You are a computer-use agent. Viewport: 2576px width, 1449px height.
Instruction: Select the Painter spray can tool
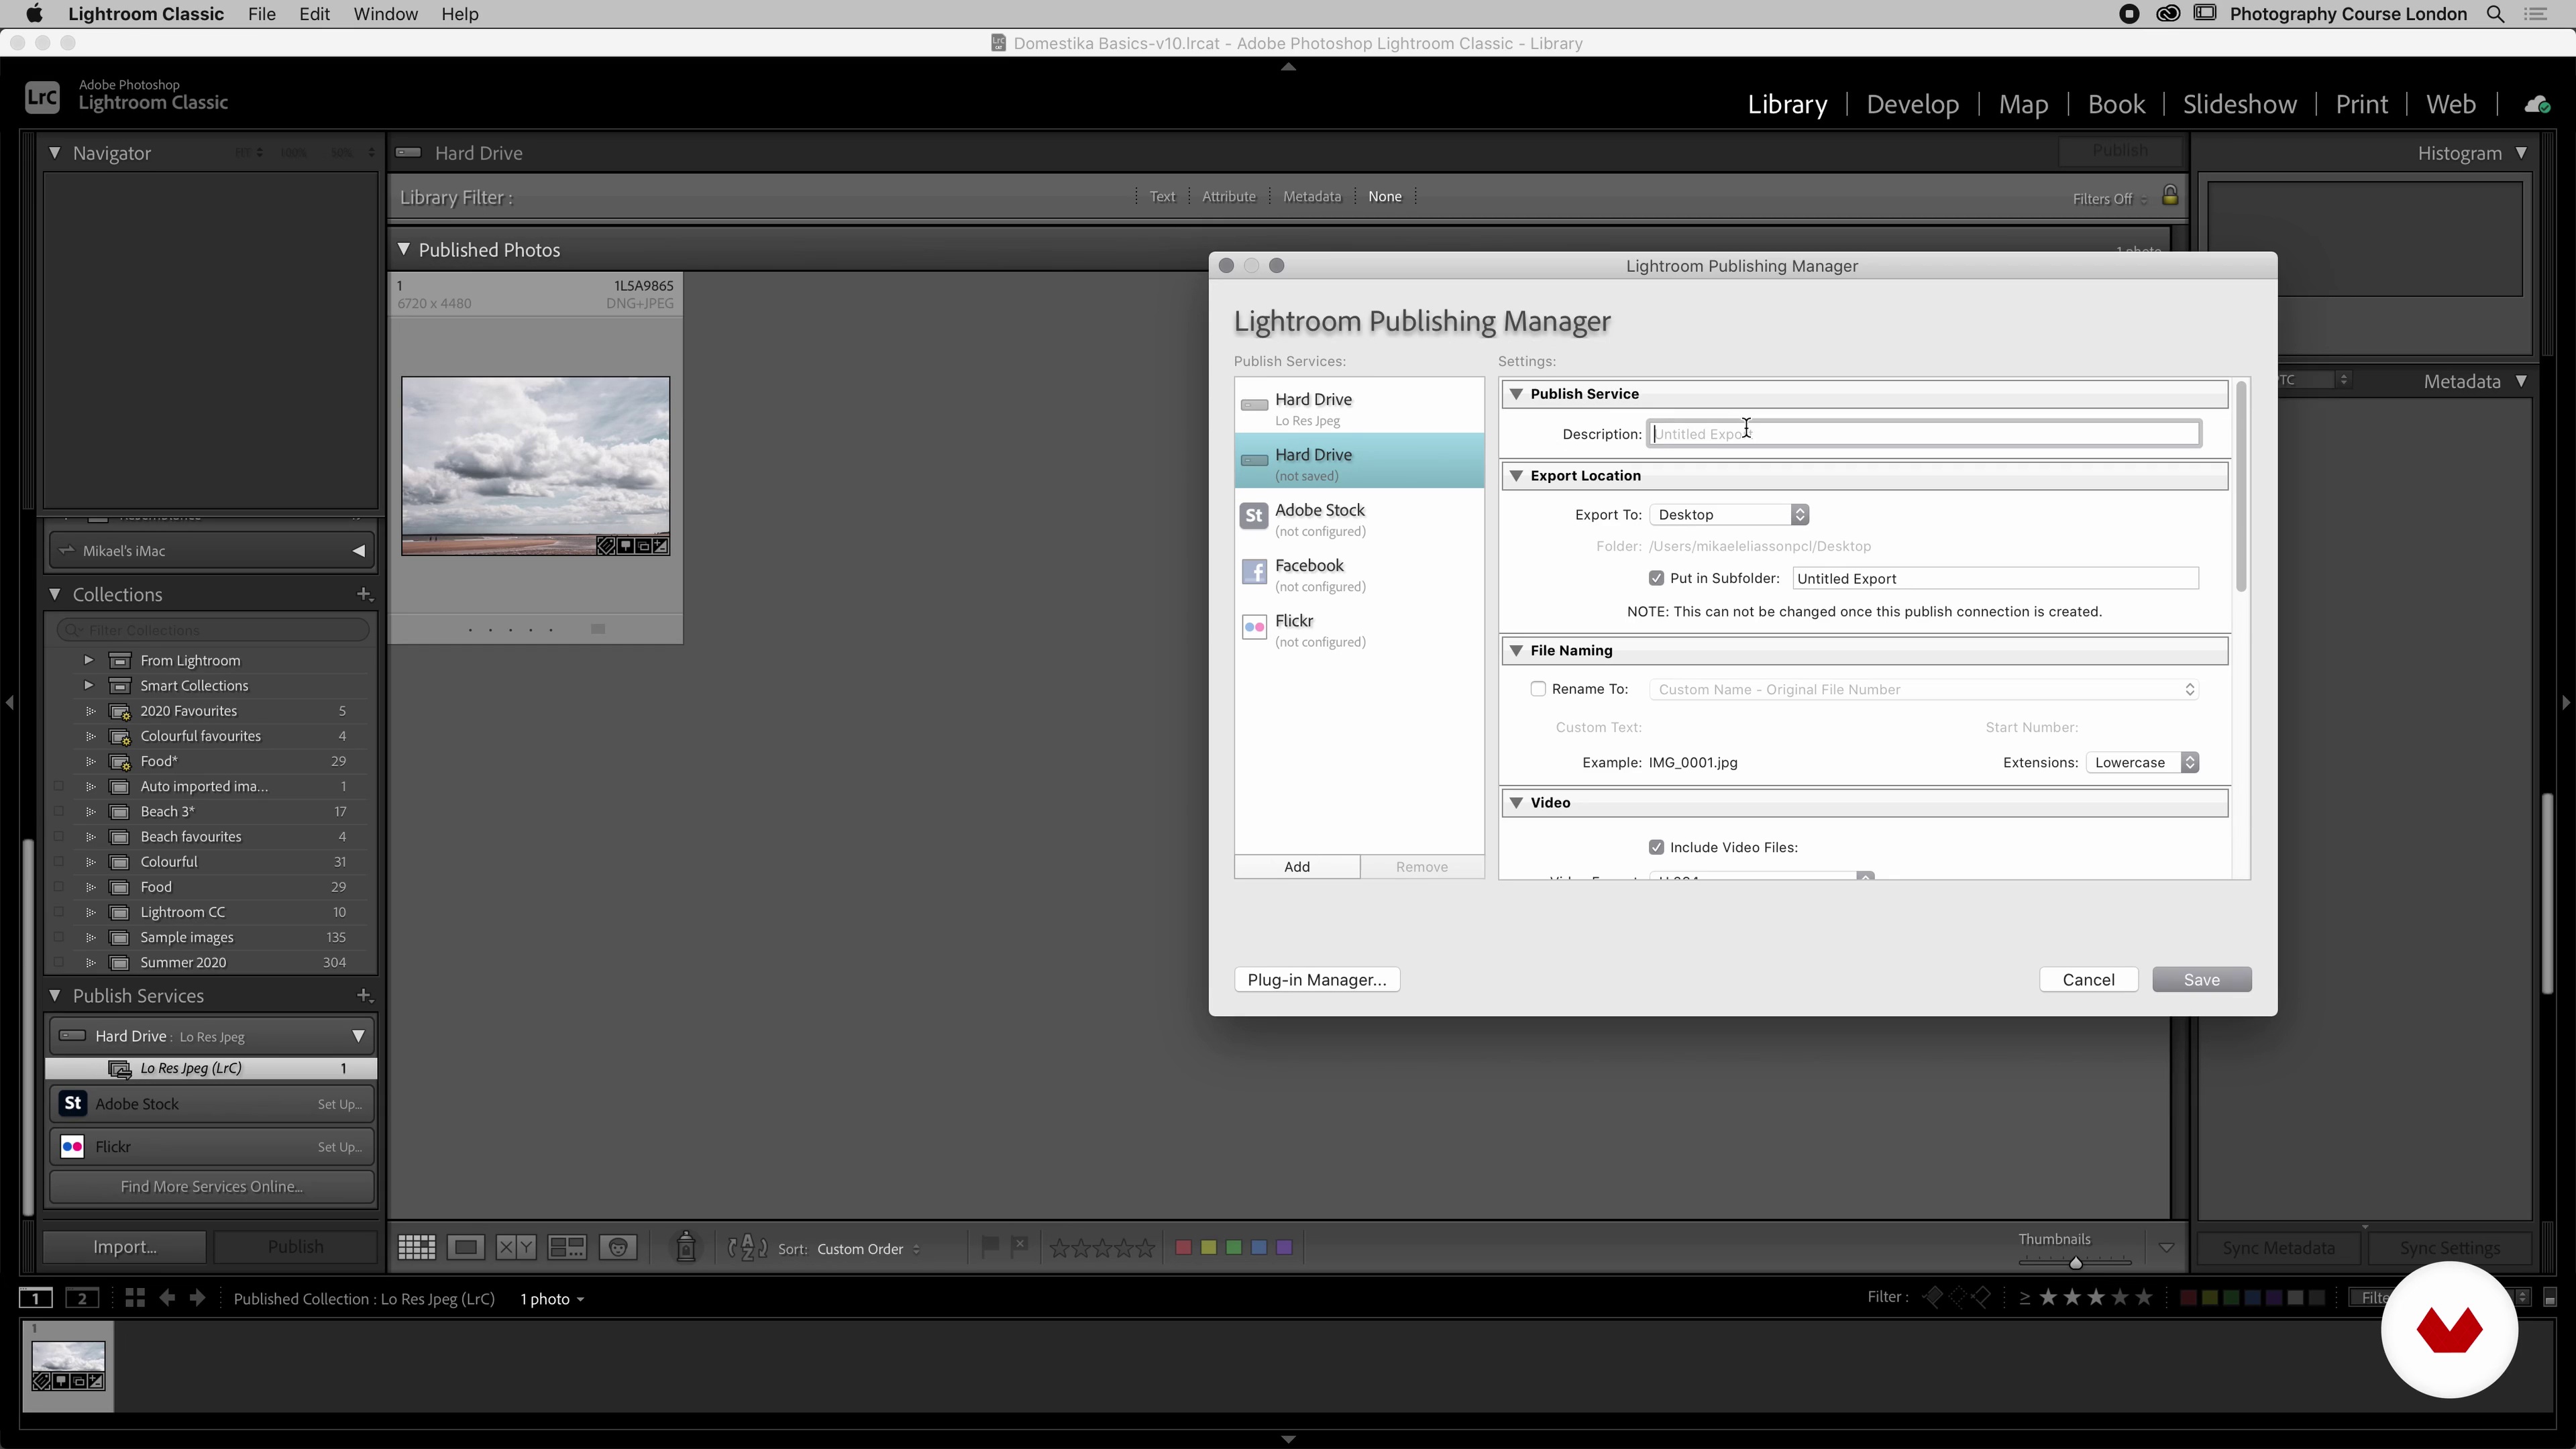point(686,1246)
